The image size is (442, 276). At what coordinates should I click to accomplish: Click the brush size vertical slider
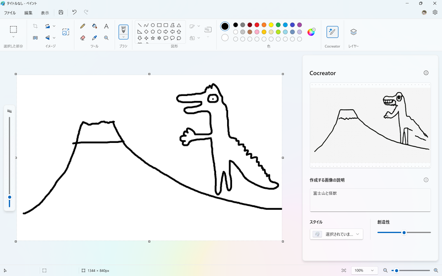9,162
